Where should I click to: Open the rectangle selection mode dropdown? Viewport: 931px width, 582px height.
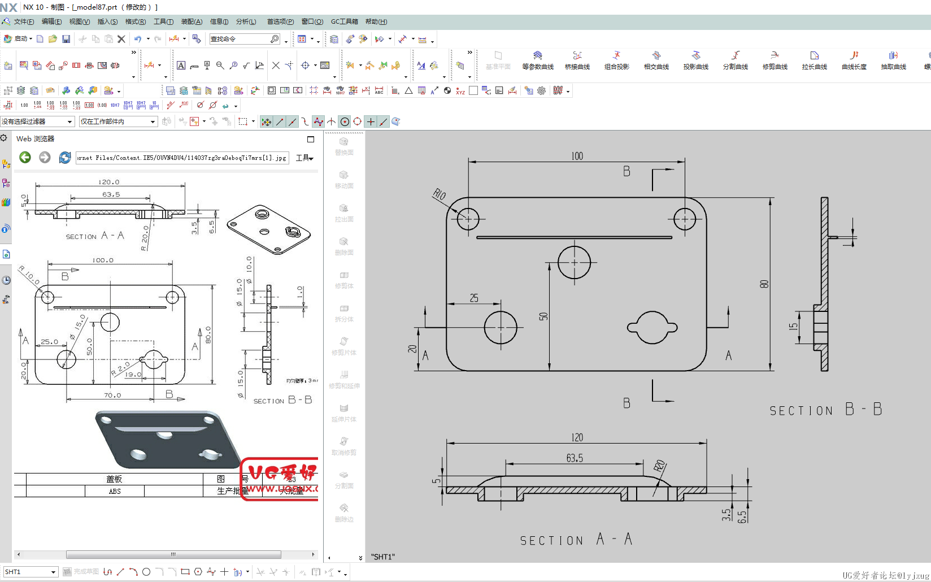click(x=253, y=121)
